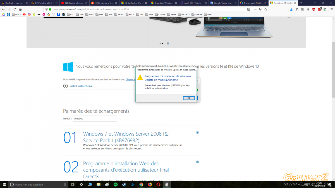Select the first carousel dot

click(x=160, y=43)
